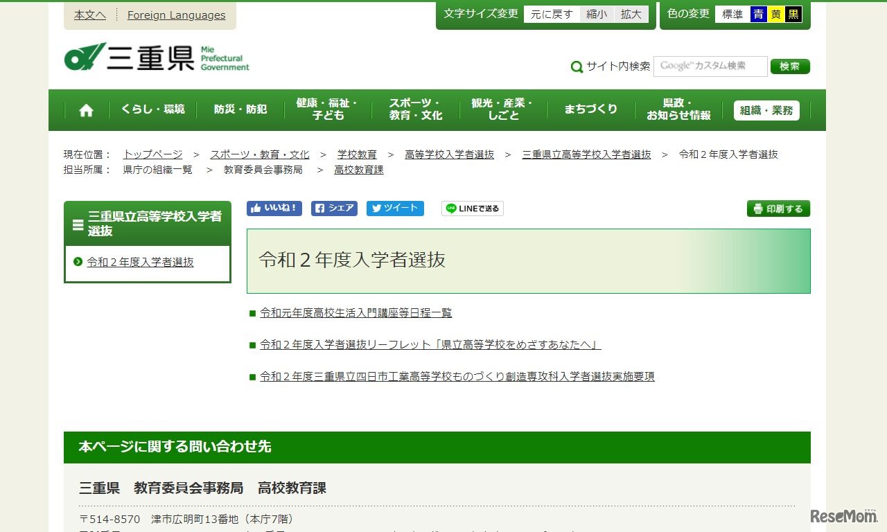Open the search icon next to サイト内検索
This screenshot has width=887, height=532.
tap(577, 66)
